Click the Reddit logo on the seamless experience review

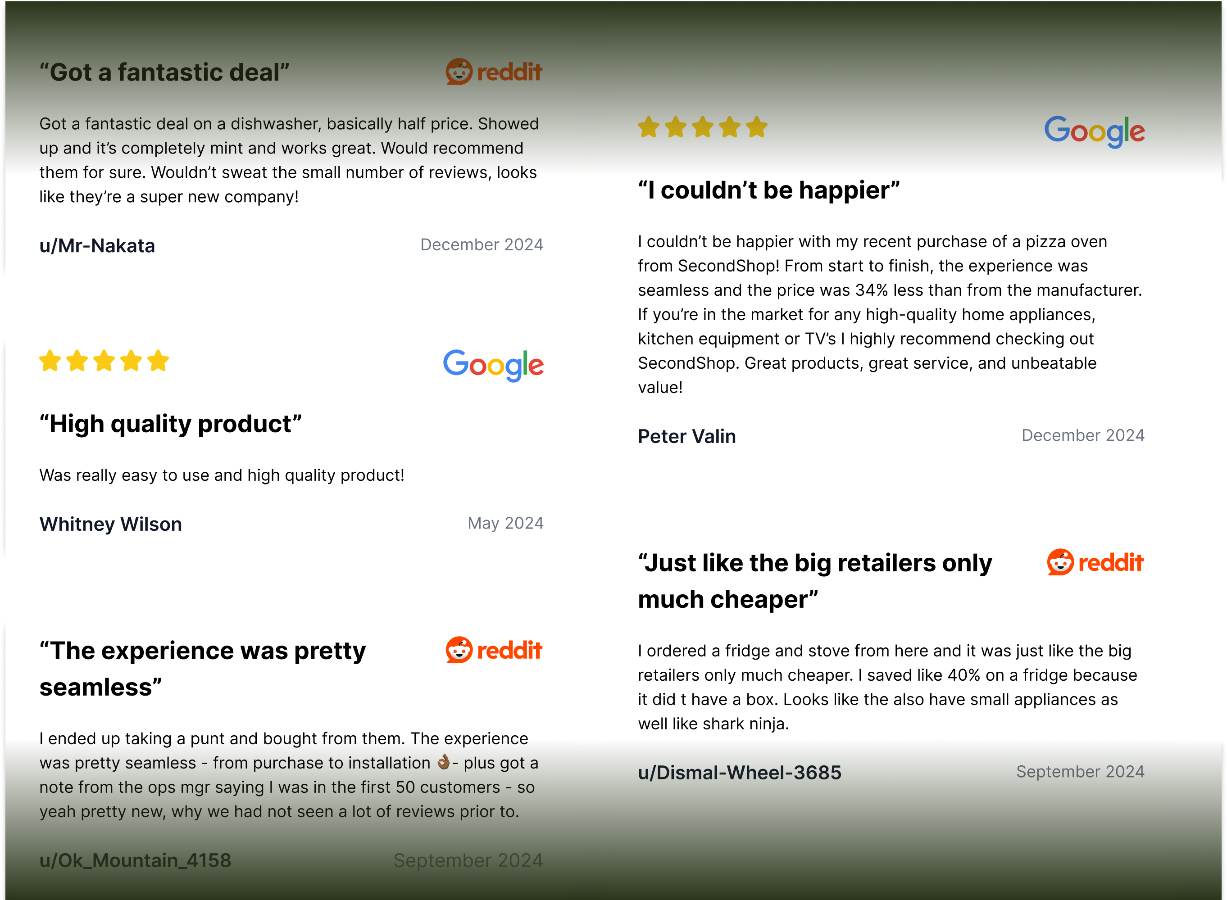(x=493, y=650)
